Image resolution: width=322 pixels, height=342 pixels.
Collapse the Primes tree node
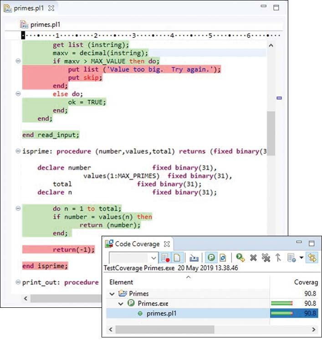112,294
